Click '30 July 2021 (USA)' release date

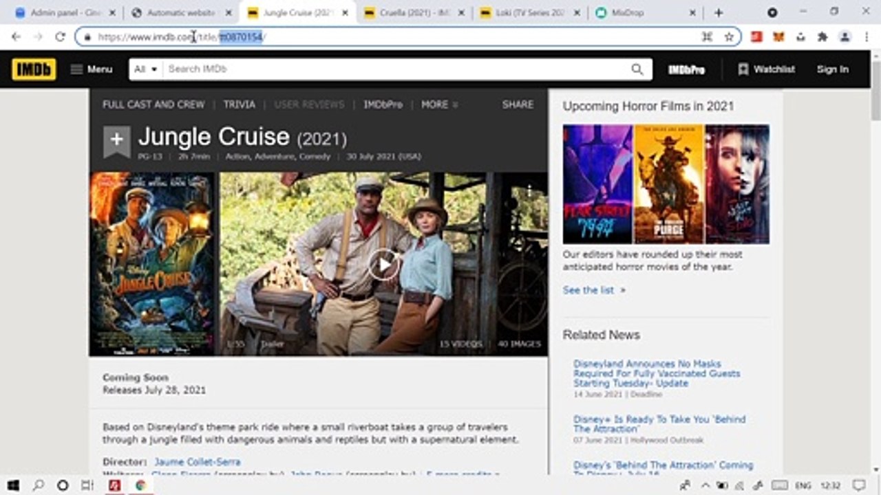pyautogui.click(x=383, y=157)
